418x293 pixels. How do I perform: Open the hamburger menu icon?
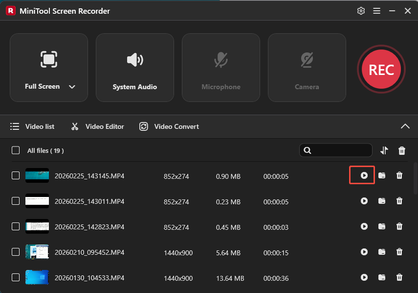[376, 10]
